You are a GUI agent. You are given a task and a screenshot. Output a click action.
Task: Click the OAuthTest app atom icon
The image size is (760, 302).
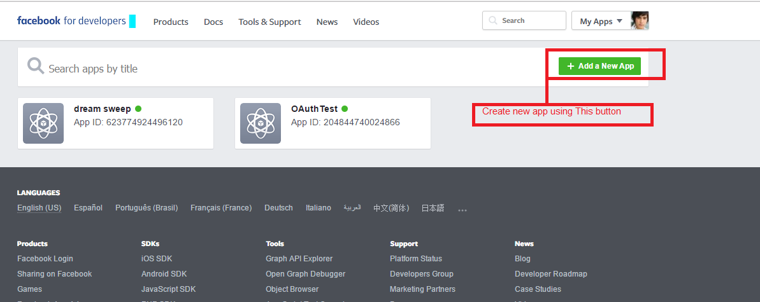tap(261, 123)
